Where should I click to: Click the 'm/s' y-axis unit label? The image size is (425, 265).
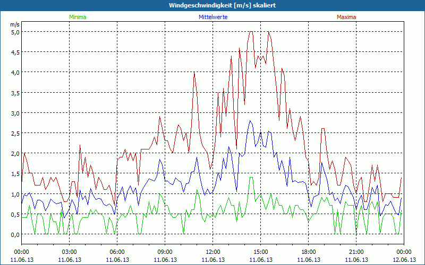coord(15,24)
